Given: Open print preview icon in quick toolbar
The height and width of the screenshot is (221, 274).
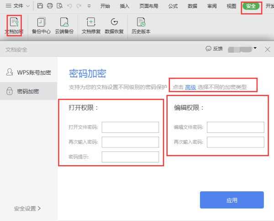Looking at the screenshot, I should point(59,6).
